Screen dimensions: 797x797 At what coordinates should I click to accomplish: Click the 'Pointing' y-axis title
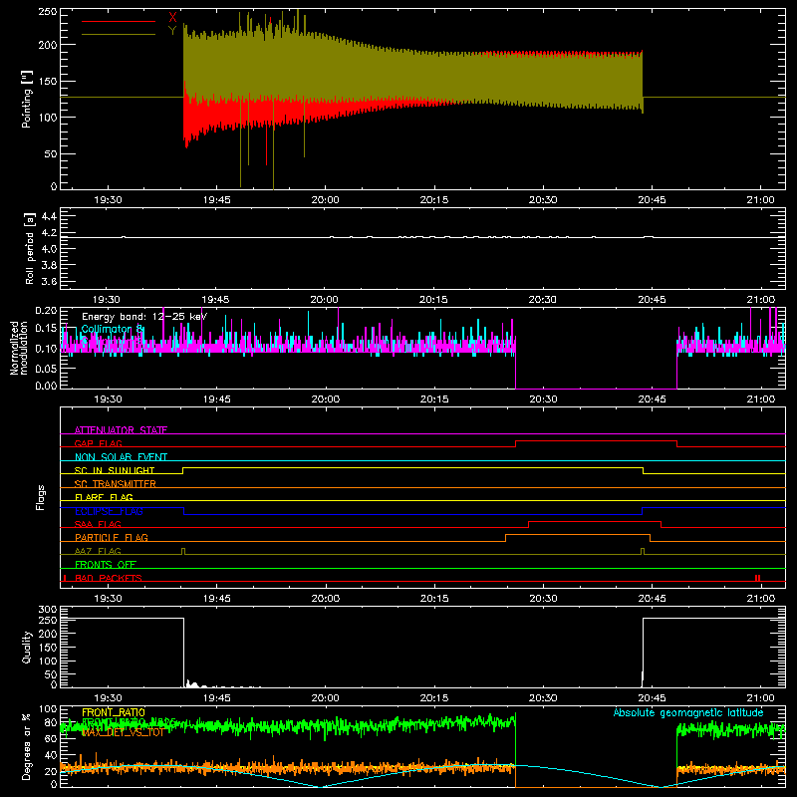(x=27, y=99)
